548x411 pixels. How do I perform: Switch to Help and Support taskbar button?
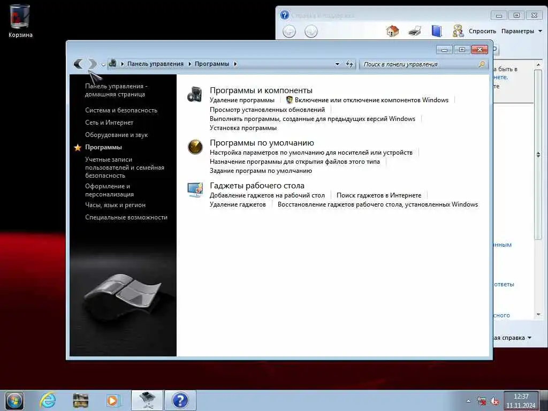pyautogui.click(x=180, y=400)
